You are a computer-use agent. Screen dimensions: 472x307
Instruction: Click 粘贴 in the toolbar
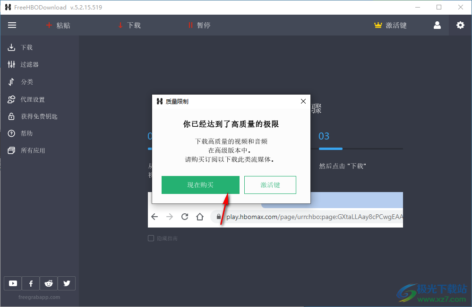63,25
